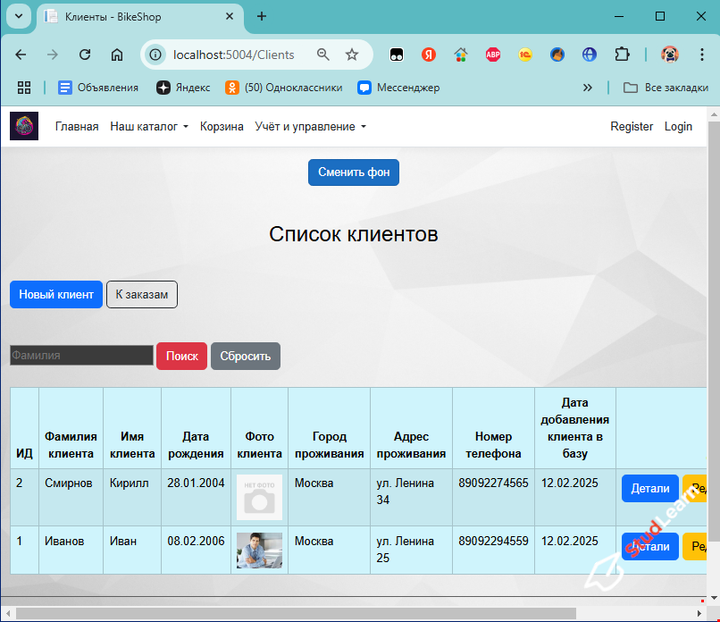
Task: Click the Login link
Action: (x=678, y=127)
